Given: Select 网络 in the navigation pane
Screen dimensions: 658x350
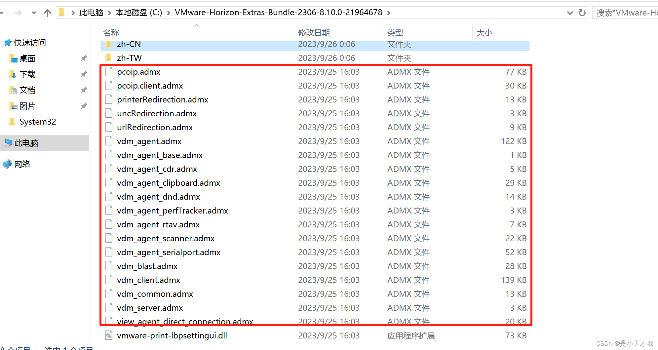Looking at the screenshot, I should (x=22, y=164).
